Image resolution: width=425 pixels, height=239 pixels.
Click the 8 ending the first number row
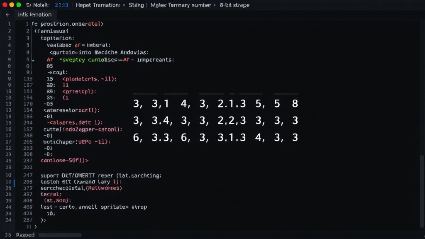(x=295, y=104)
